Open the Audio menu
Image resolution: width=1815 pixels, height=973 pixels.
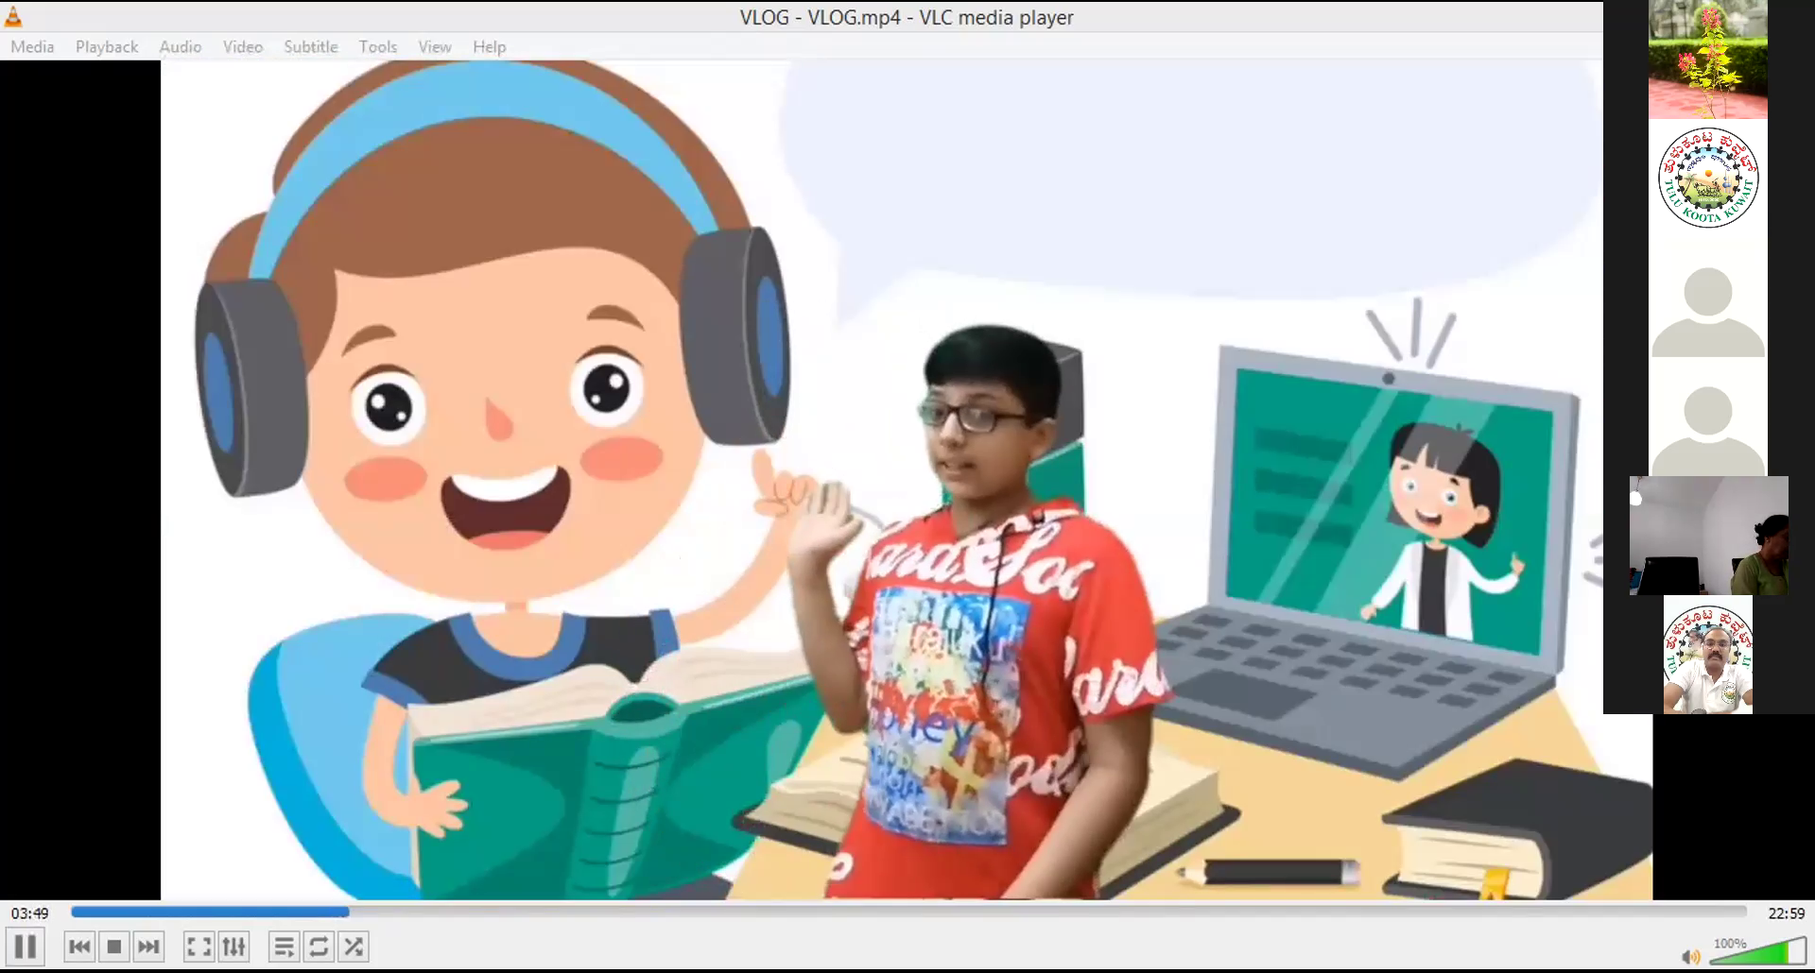tap(180, 46)
